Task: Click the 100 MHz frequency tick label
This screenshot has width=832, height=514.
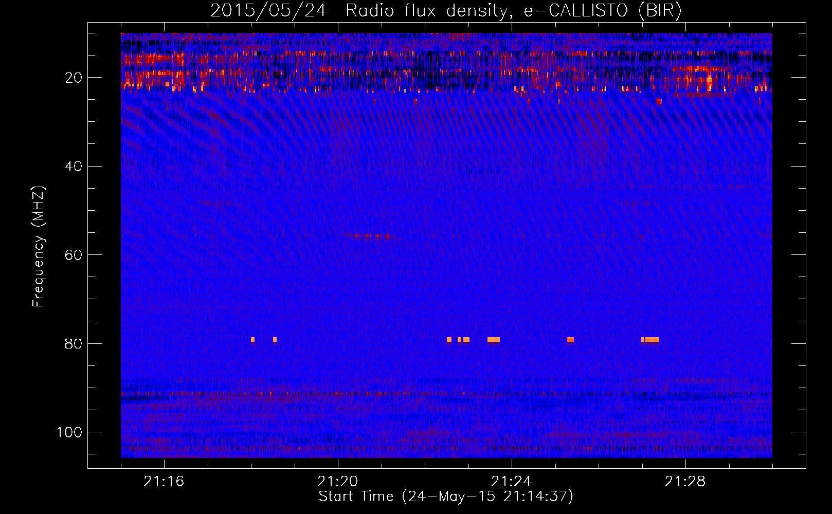Action: (69, 432)
